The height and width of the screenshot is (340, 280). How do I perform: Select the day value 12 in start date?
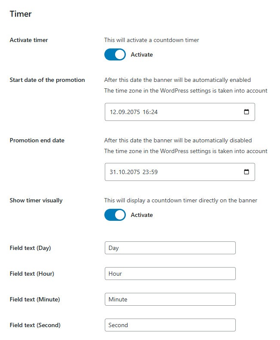point(113,112)
